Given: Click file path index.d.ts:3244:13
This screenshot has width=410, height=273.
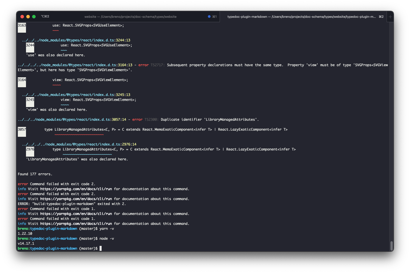Looking at the screenshot, I should [76, 40].
